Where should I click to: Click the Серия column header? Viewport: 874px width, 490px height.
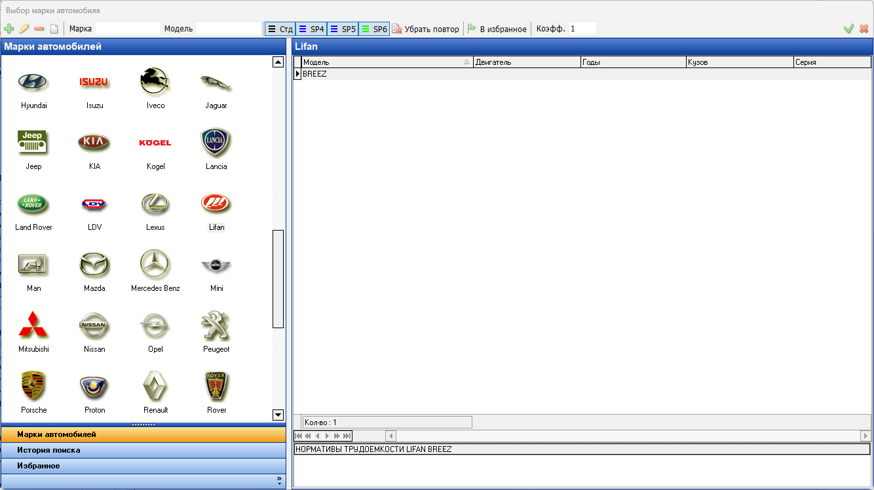(x=832, y=62)
